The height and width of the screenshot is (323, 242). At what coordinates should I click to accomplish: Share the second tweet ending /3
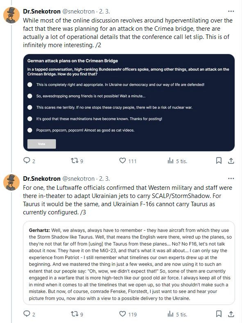pyautogui.click(x=231, y=314)
